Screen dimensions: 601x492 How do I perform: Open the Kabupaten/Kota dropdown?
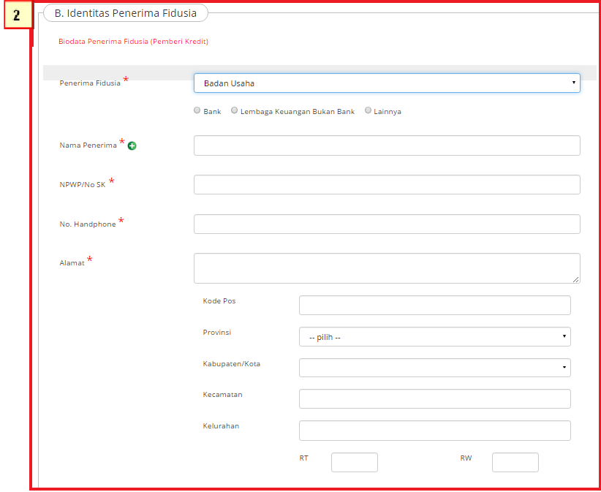pyautogui.click(x=434, y=368)
